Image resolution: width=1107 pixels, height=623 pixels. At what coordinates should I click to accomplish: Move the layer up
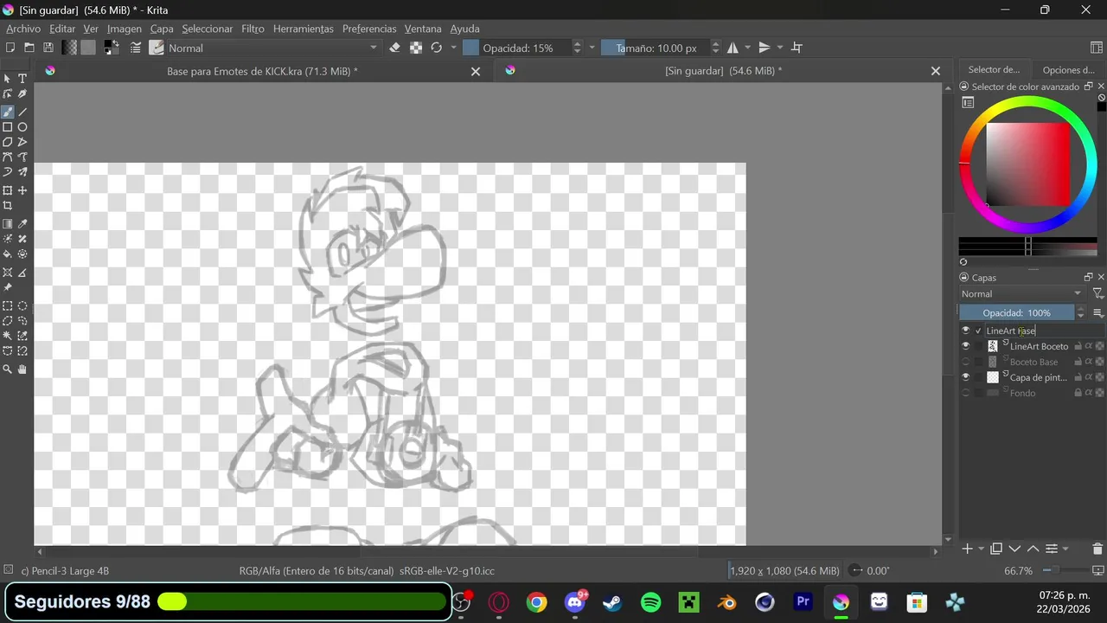tap(1033, 549)
